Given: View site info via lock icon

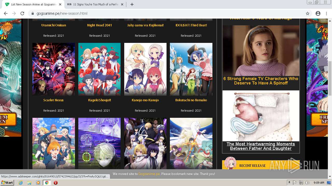Looking at the screenshot, I should (x=33, y=13).
